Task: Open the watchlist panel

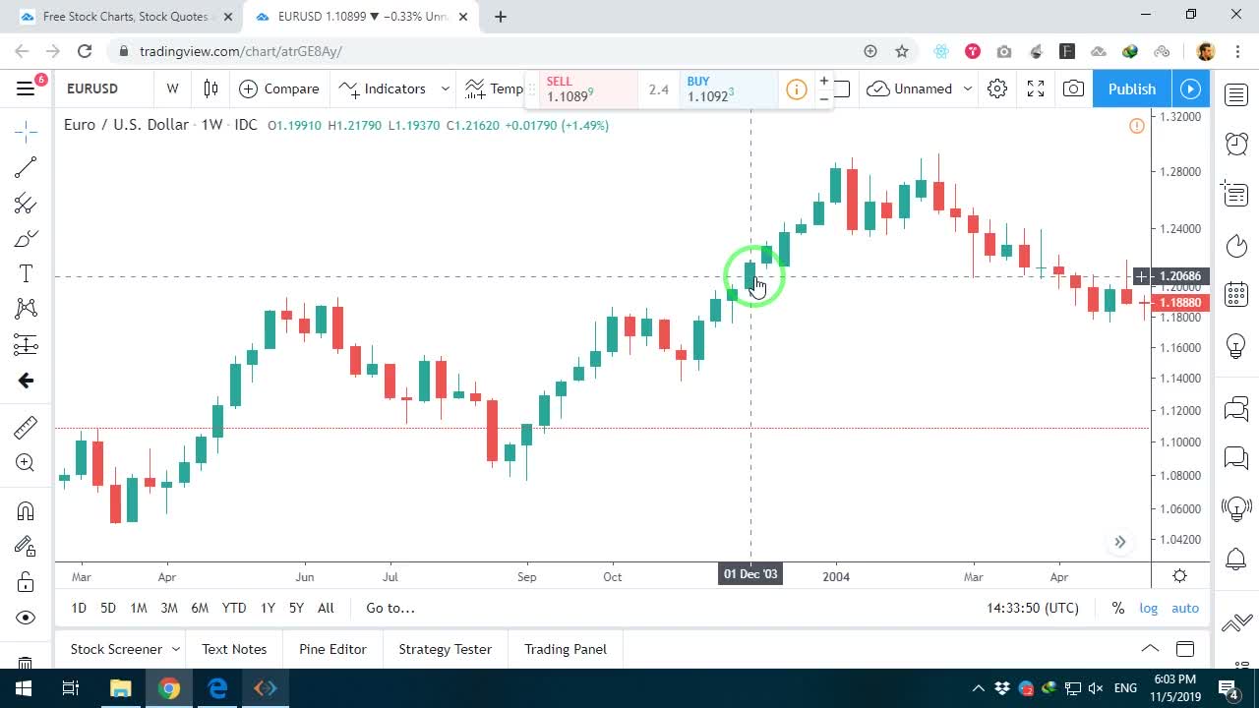Action: (1236, 94)
